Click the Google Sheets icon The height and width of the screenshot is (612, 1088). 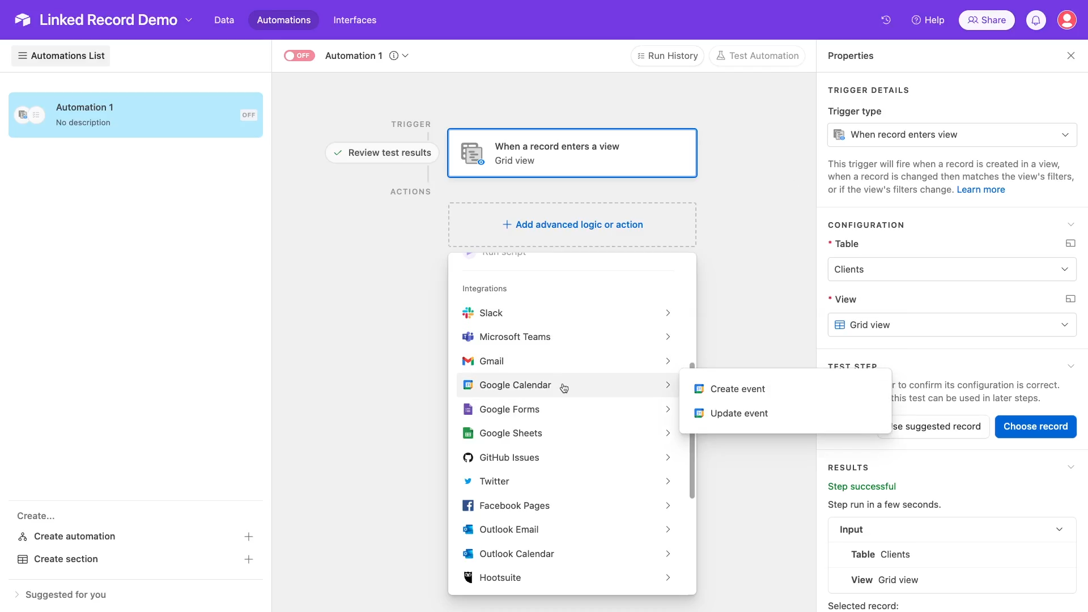coord(468,433)
